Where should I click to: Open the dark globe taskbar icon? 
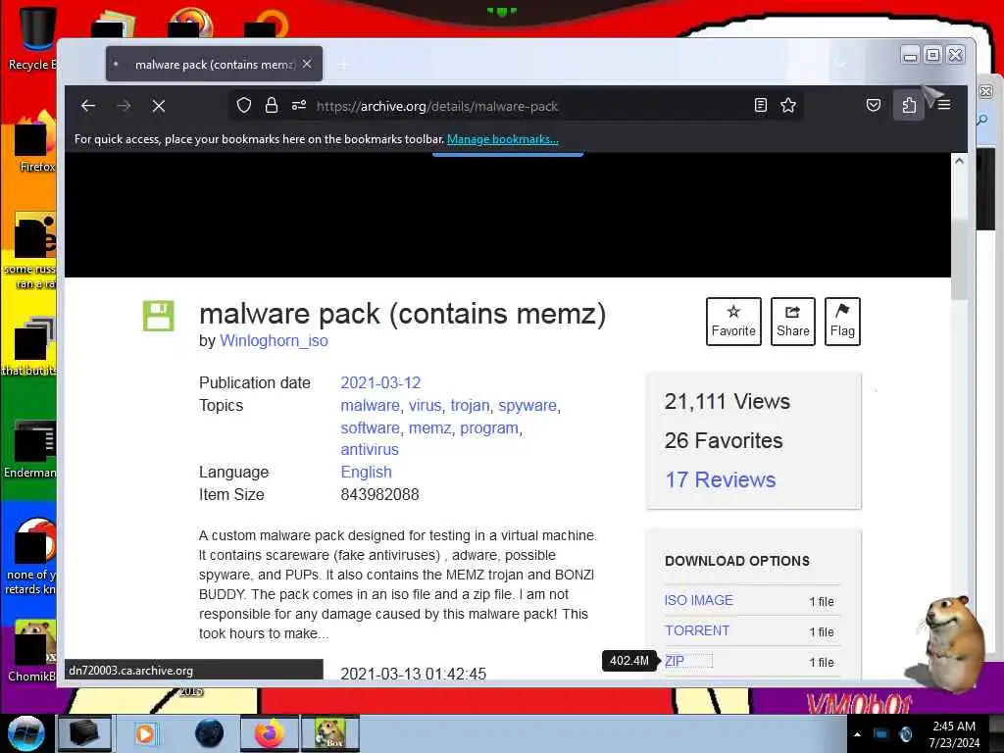210,733
